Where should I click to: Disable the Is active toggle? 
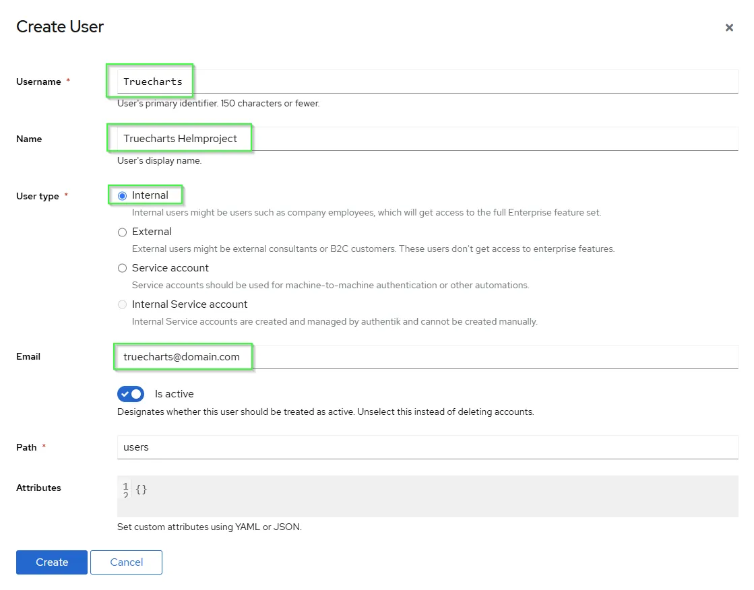[131, 393]
